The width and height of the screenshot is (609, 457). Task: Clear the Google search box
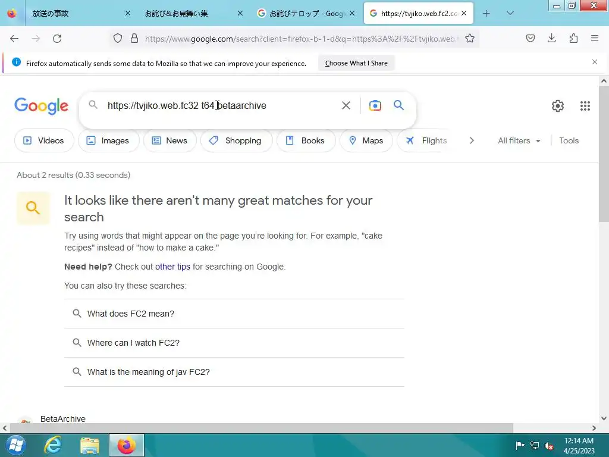click(x=346, y=105)
